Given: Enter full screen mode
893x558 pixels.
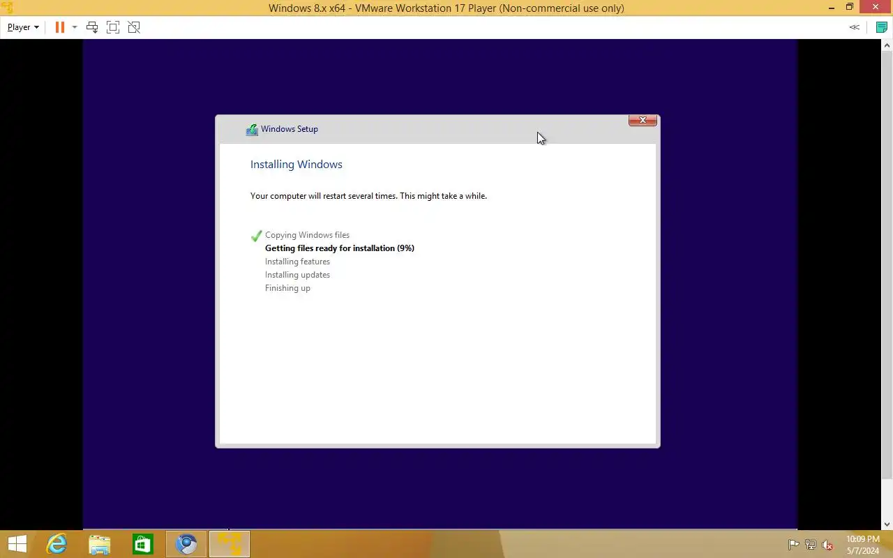Looking at the screenshot, I should tap(113, 27).
